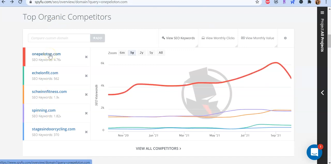View site security lock info

click(31, 2)
